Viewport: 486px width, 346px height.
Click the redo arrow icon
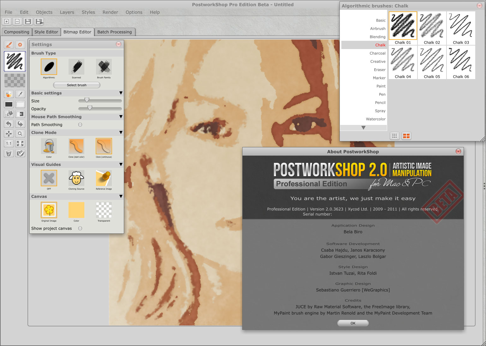point(20,124)
